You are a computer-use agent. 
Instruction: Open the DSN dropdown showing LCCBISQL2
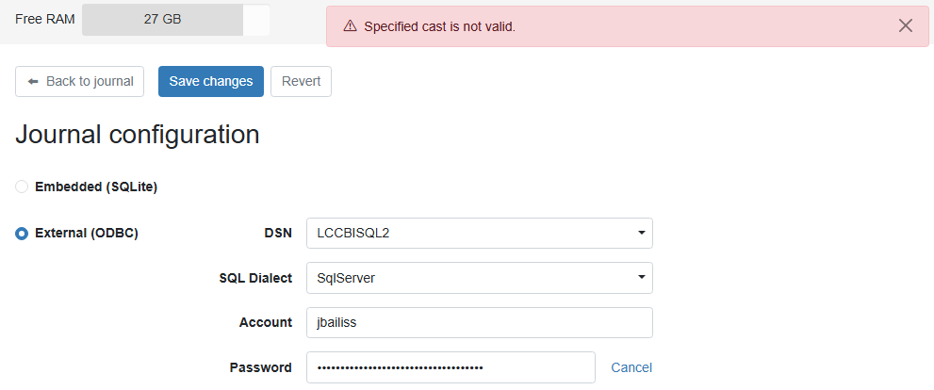(x=480, y=233)
